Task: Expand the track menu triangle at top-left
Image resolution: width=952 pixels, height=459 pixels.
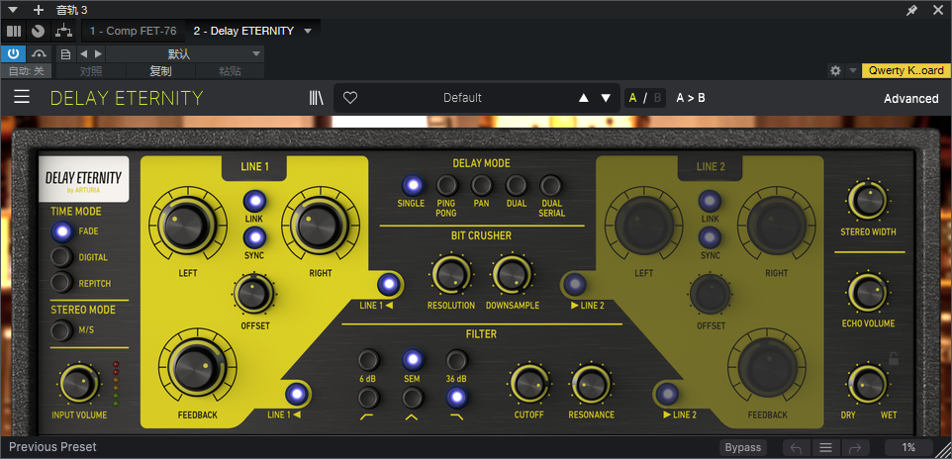Action: point(13,10)
